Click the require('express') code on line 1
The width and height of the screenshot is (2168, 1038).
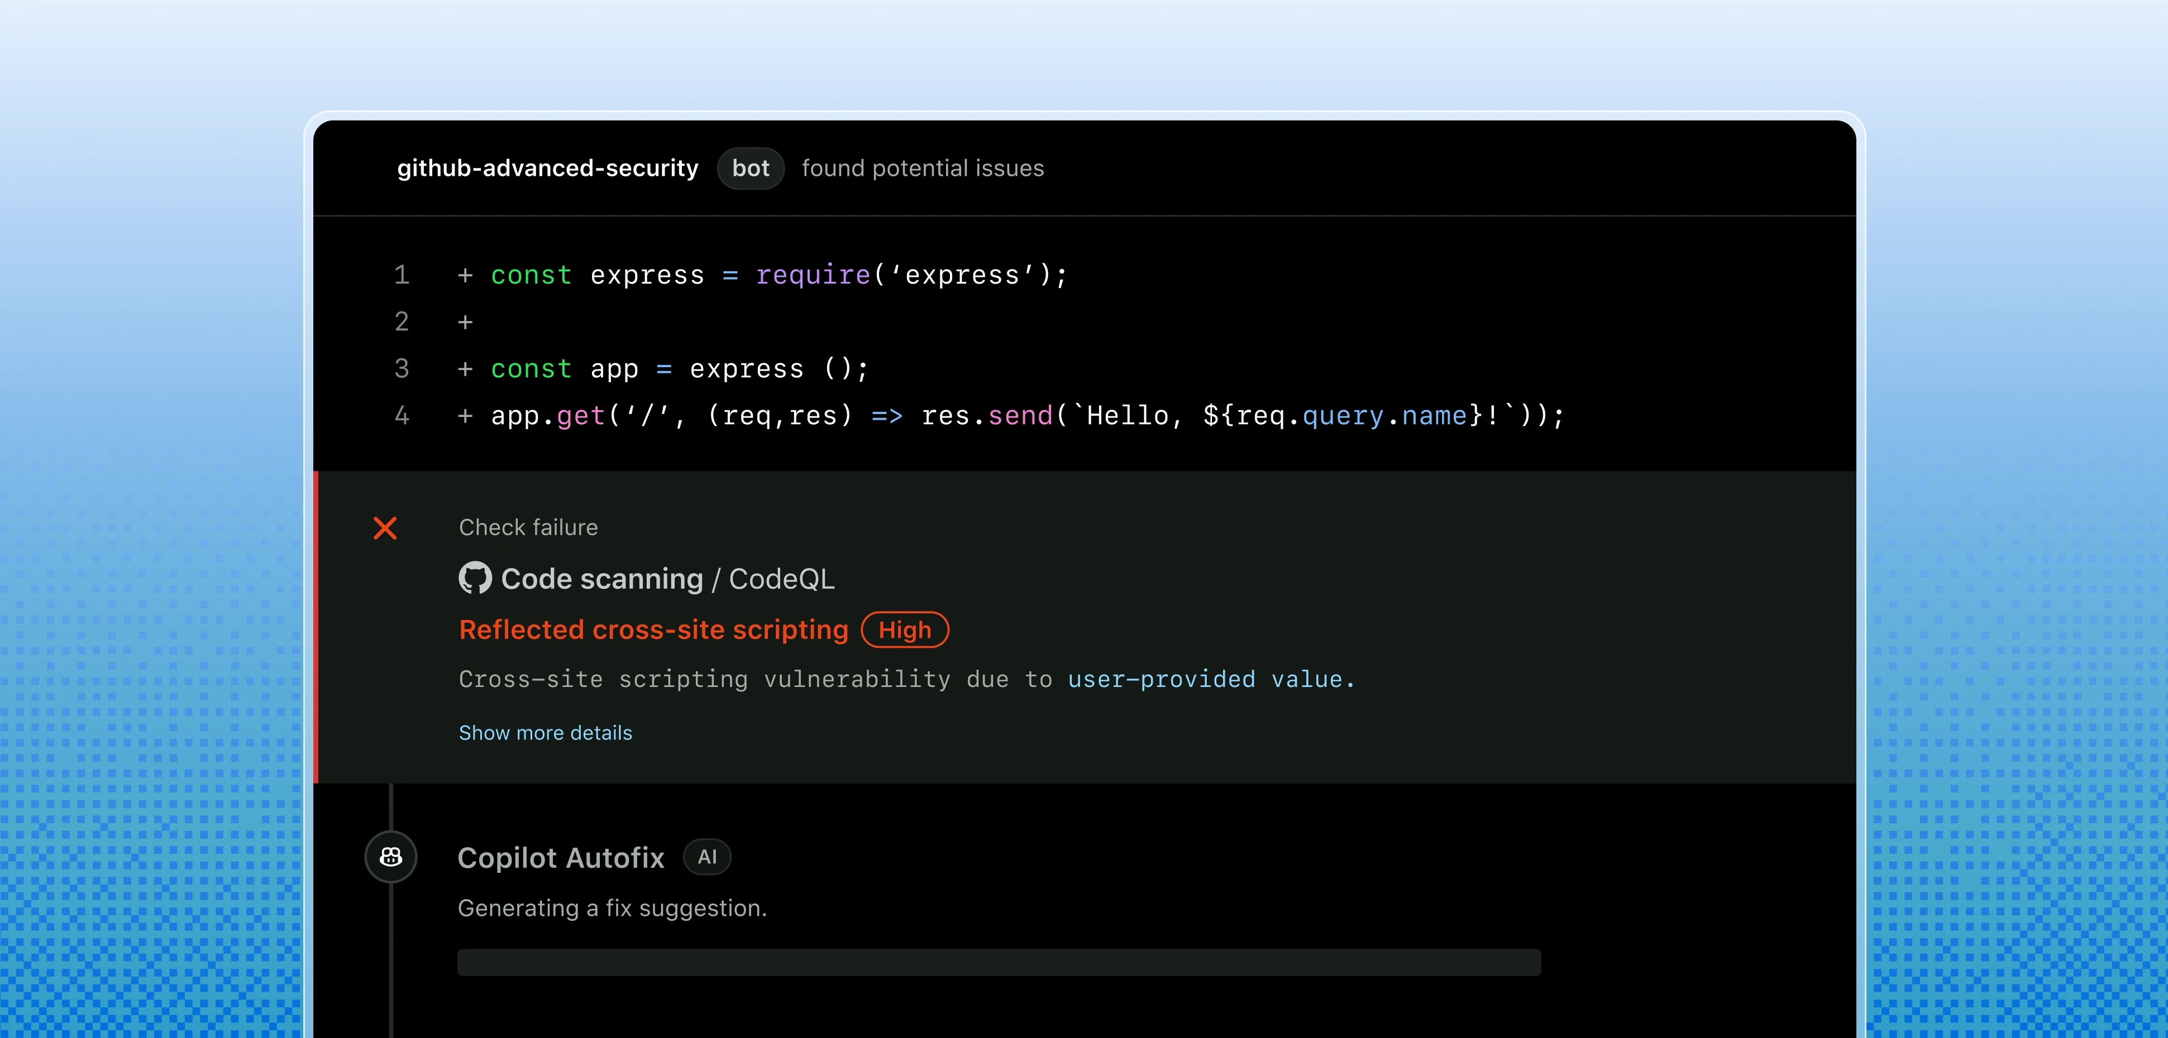(913, 275)
